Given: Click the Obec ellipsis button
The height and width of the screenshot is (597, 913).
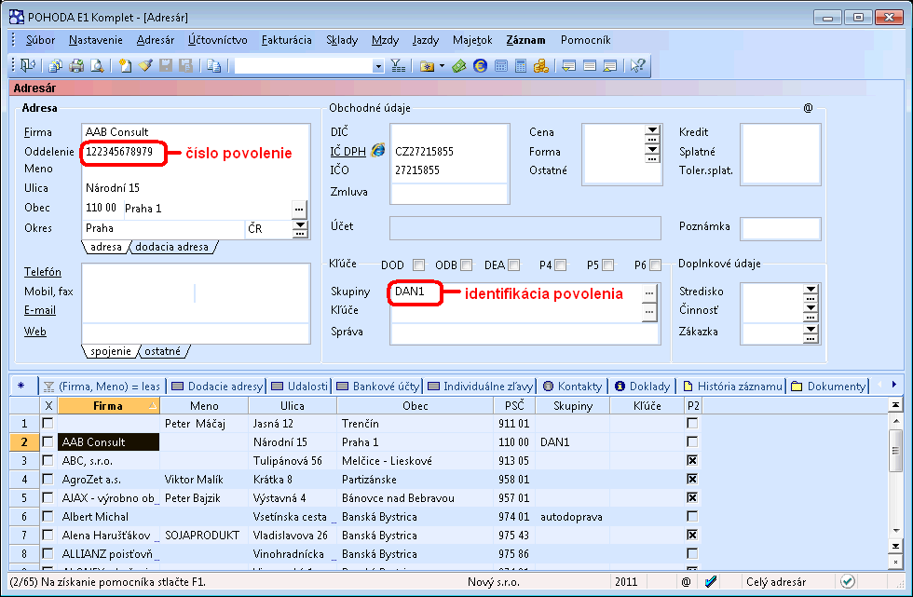Looking at the screenshot, I should point(299,209).
